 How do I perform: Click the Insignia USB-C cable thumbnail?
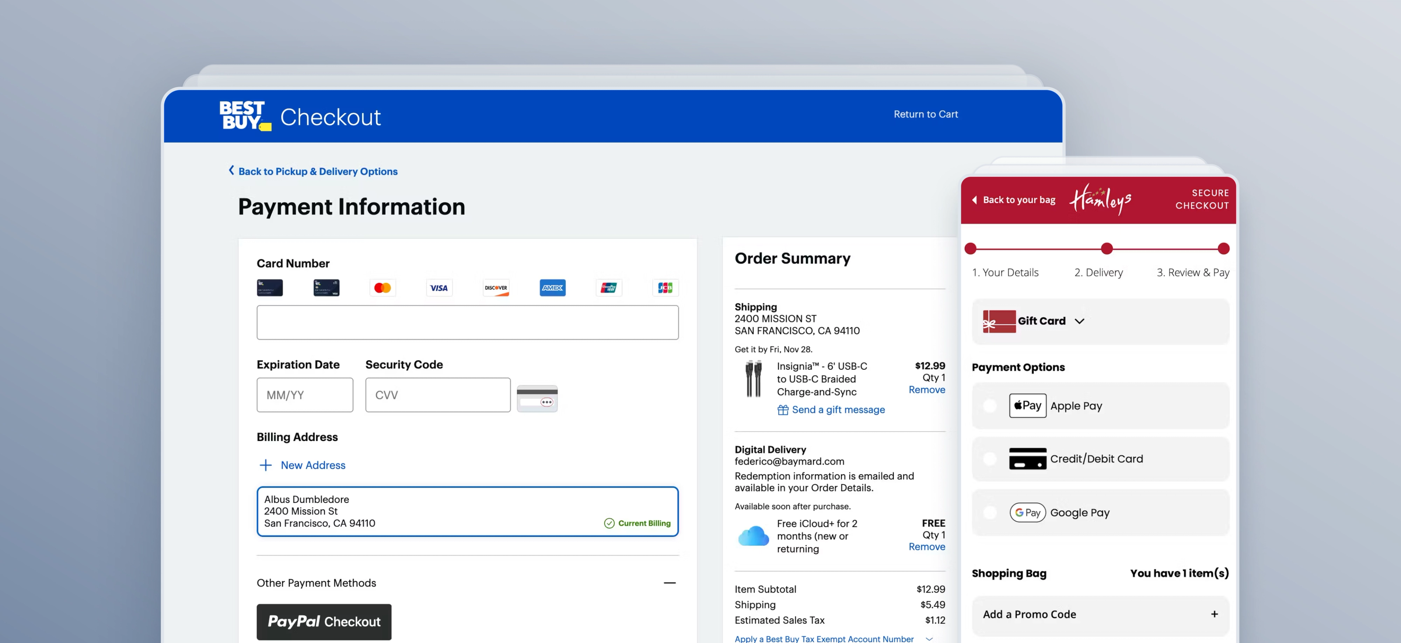click(753, 378)
